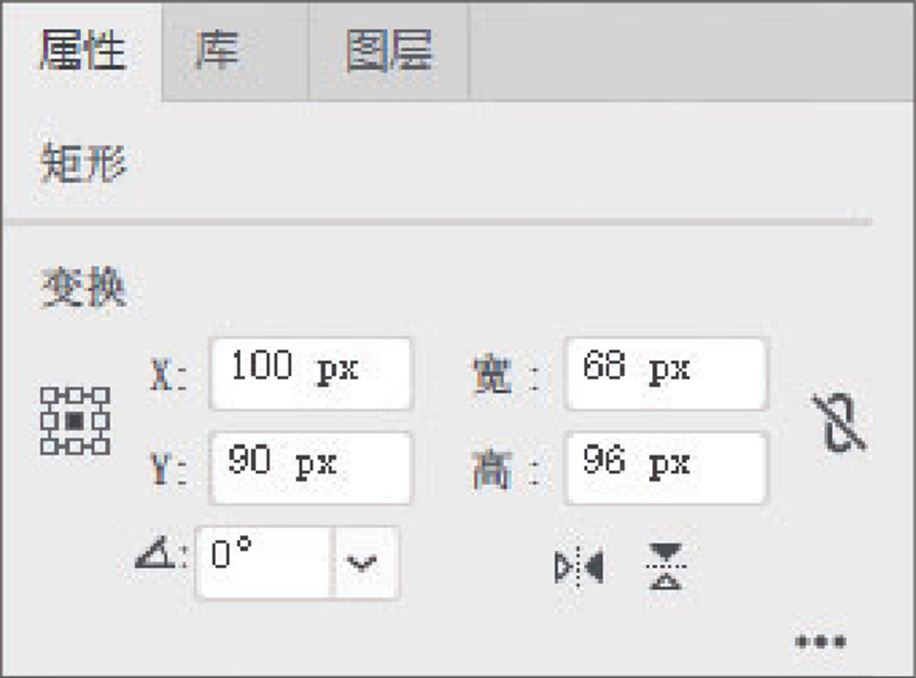Switch to the 属性 tab
This screenshot has width=916, height=678.
pos(82,51)
